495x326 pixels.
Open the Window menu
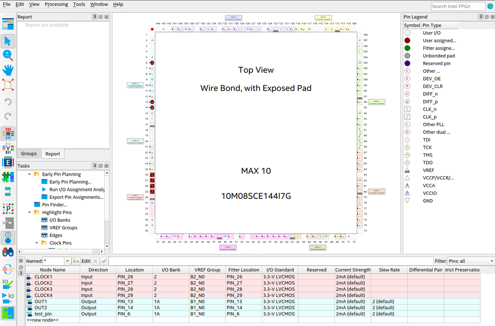coord(99,4)
